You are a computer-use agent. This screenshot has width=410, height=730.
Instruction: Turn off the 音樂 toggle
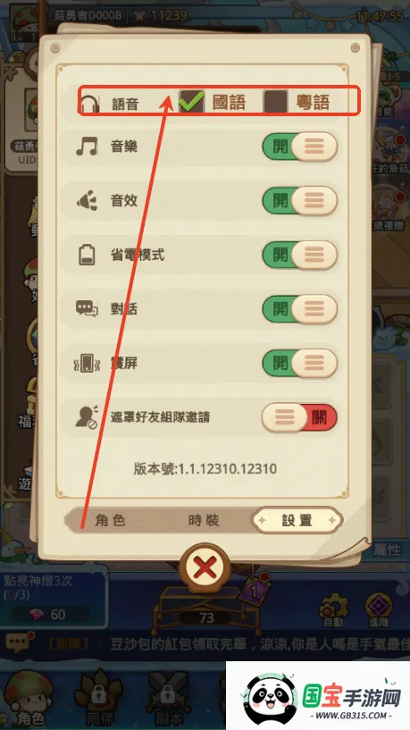click(300, 147)
